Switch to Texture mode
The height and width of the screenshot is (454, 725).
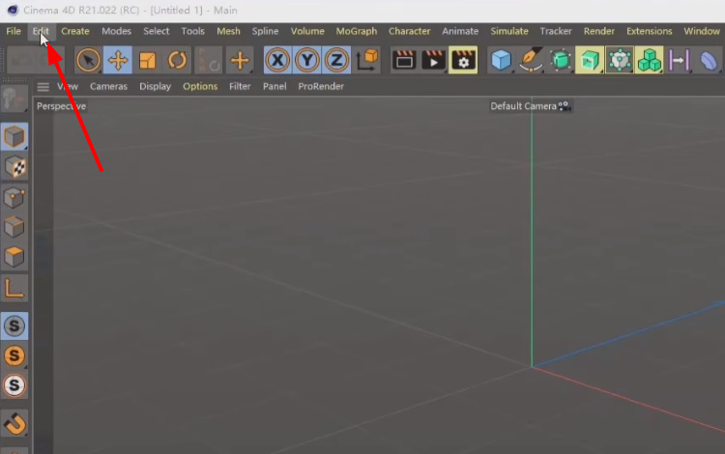point(14,166)
